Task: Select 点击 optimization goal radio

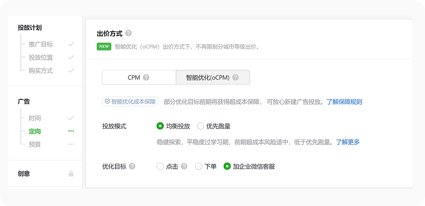Action: [160, 166]
